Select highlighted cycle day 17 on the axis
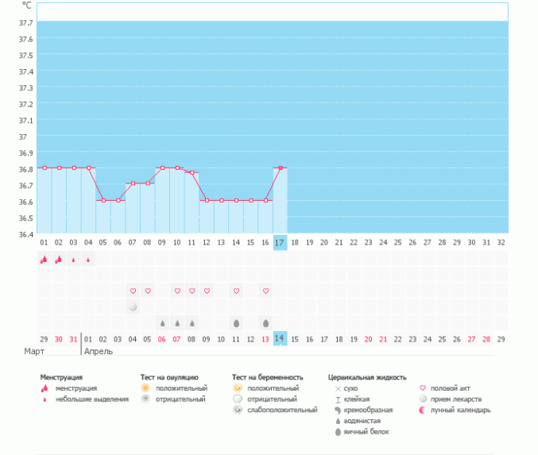This screenshot has width=538, height=455. pos(280,242)
